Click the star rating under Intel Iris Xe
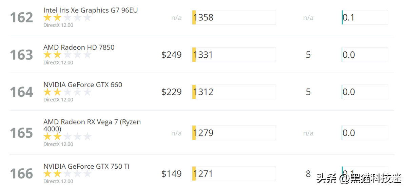Viewport: 407px width, 189px height. tap(67, 18)
